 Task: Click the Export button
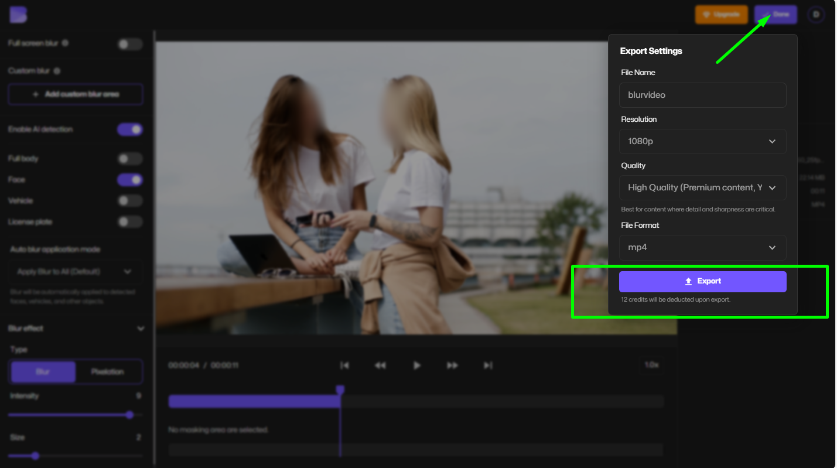[703, 281]
